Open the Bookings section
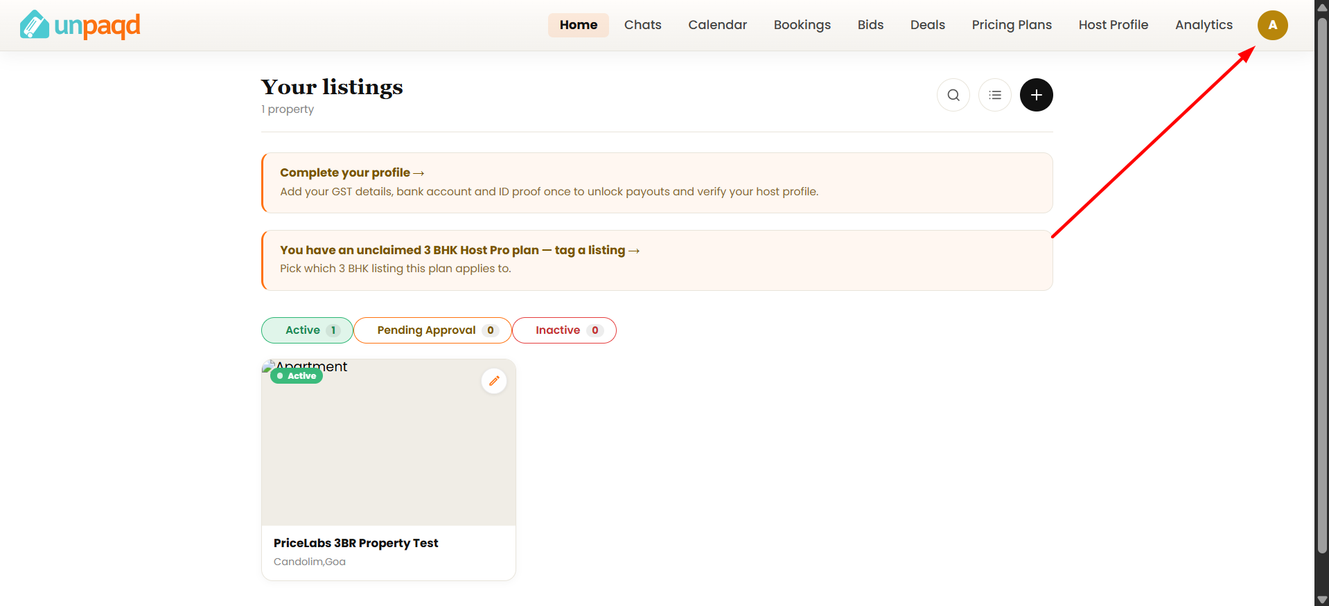Screen dimensions: 1329x606 (x=802, y=25)
